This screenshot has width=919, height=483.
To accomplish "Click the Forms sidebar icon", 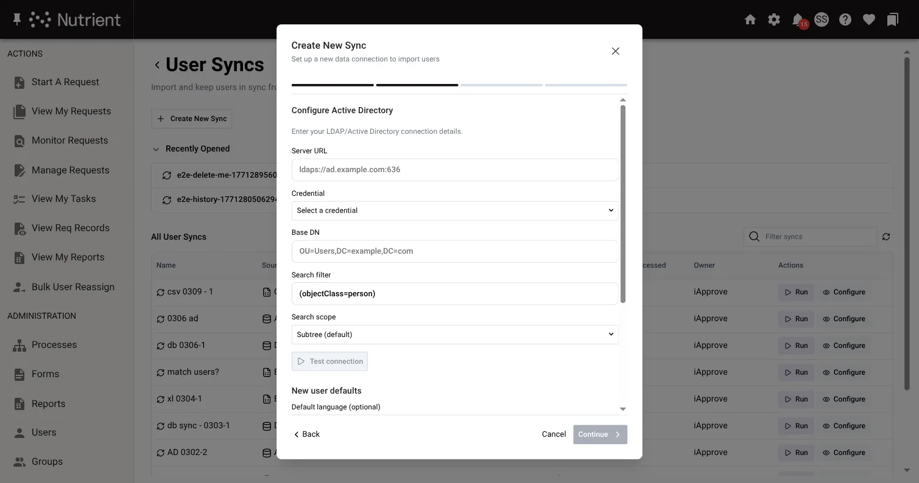I will [19, 374].
